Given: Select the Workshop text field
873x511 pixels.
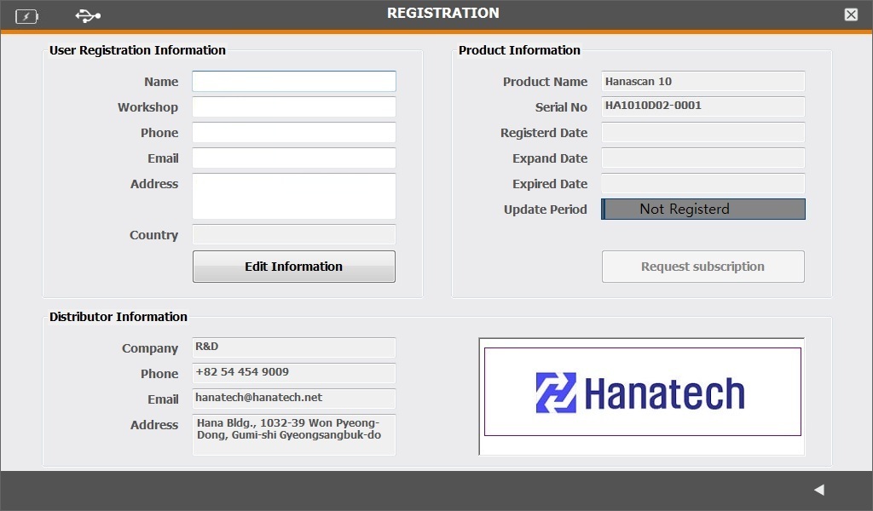Looking at the screenshot, I should tap(294, 107).
